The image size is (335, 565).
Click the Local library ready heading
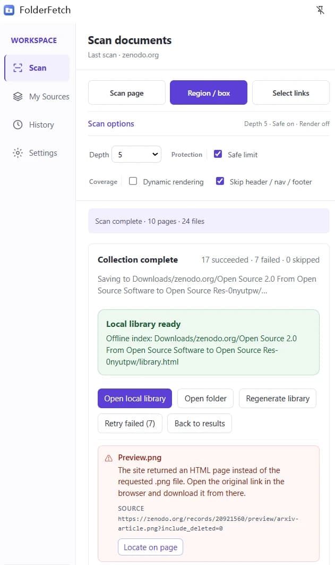[143, 324]
